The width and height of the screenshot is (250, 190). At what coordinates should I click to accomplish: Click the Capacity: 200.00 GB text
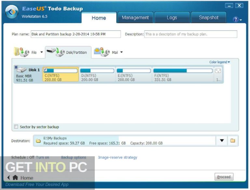tap(146, 143)
